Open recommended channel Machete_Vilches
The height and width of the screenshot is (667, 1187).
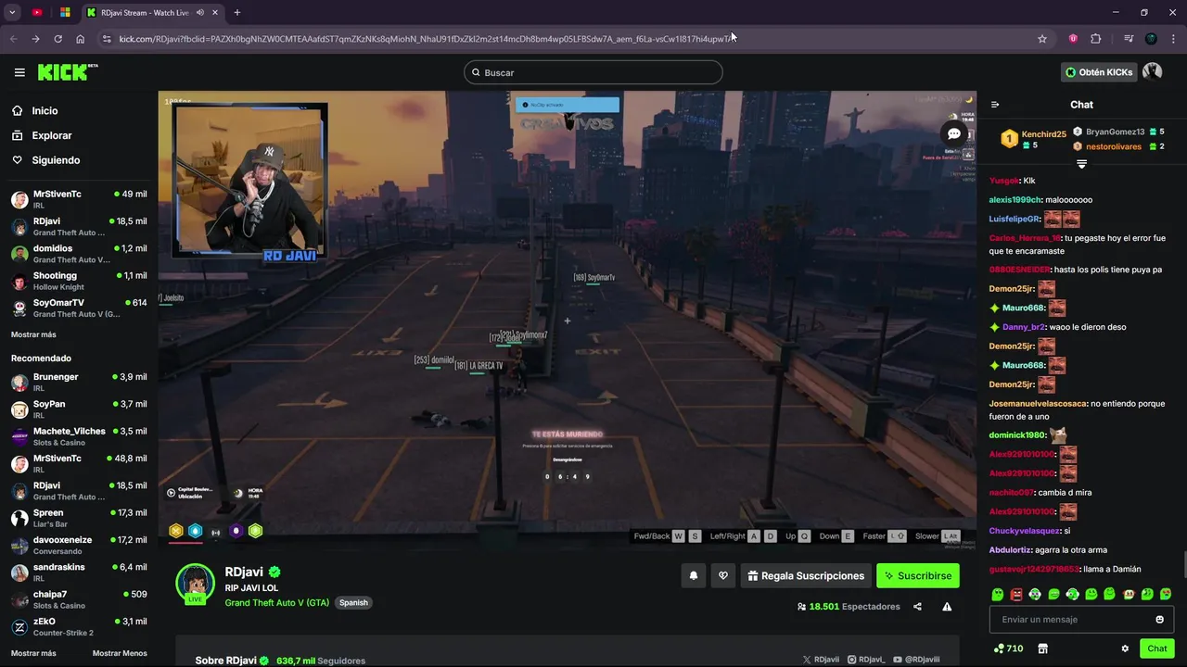coord(79,436)
